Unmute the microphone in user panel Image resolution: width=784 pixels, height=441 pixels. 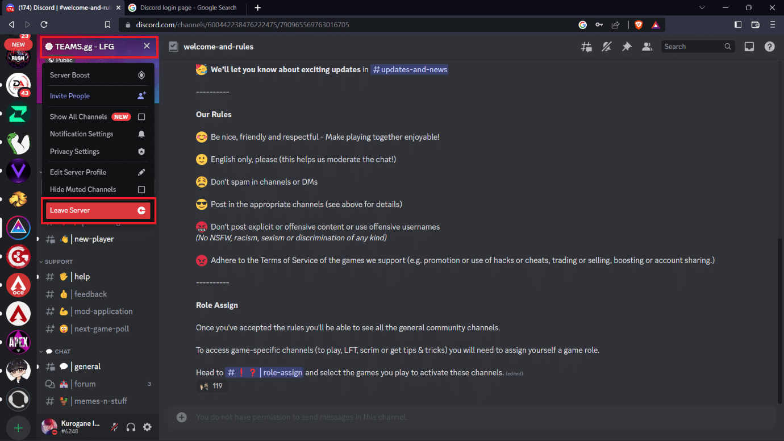point(115,427)
